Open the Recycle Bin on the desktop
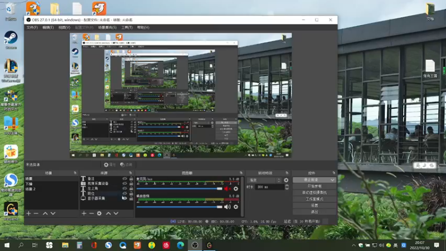 (x=11, y=11)
